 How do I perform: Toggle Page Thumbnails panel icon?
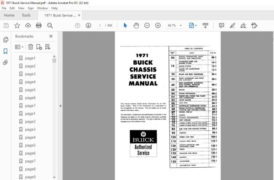(x=5, y=40)
